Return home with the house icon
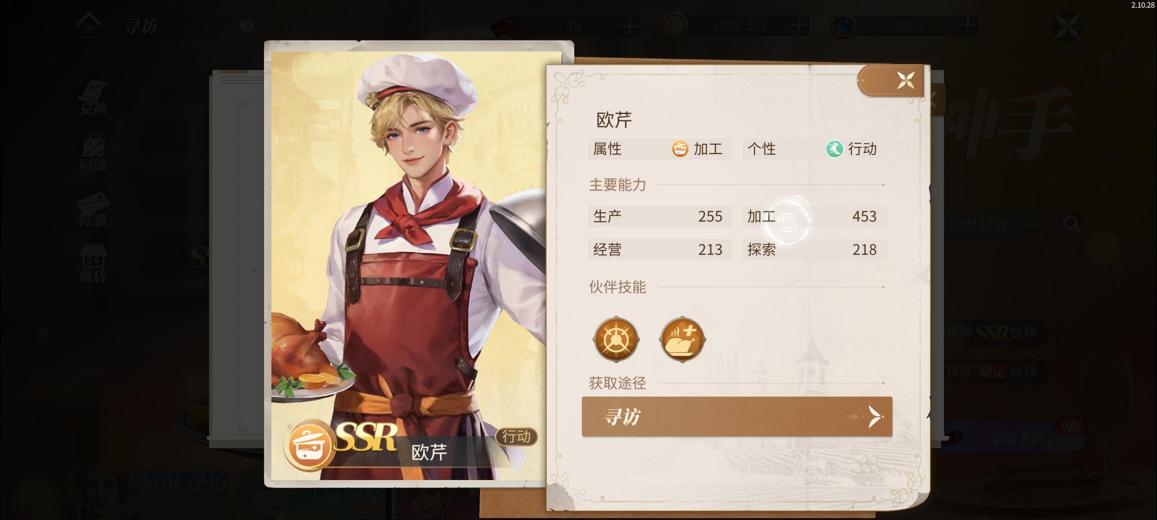Screen dimensions: 1157x520 (x=89, y=25)
